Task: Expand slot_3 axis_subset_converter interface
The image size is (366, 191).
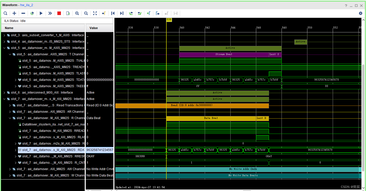Action: click(x=4, y=35)
